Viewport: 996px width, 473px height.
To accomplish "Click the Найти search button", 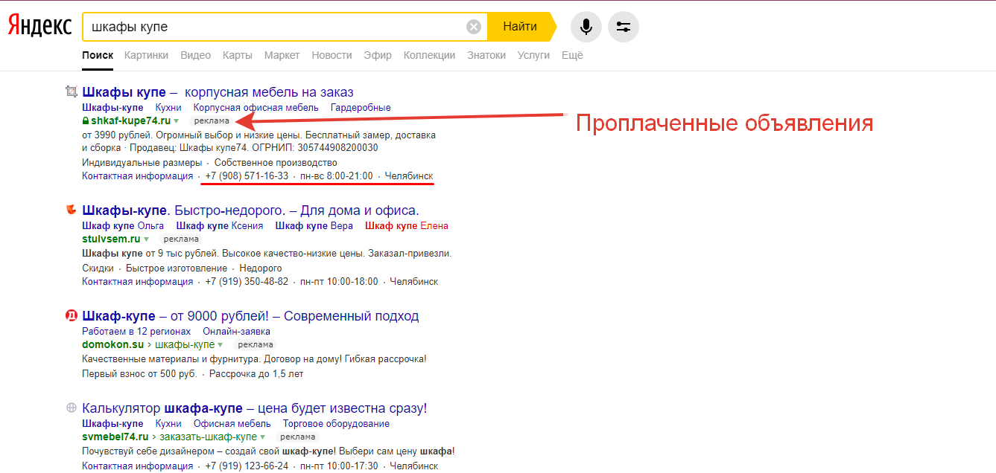I will pyautogui.click(x=520, y=27).
